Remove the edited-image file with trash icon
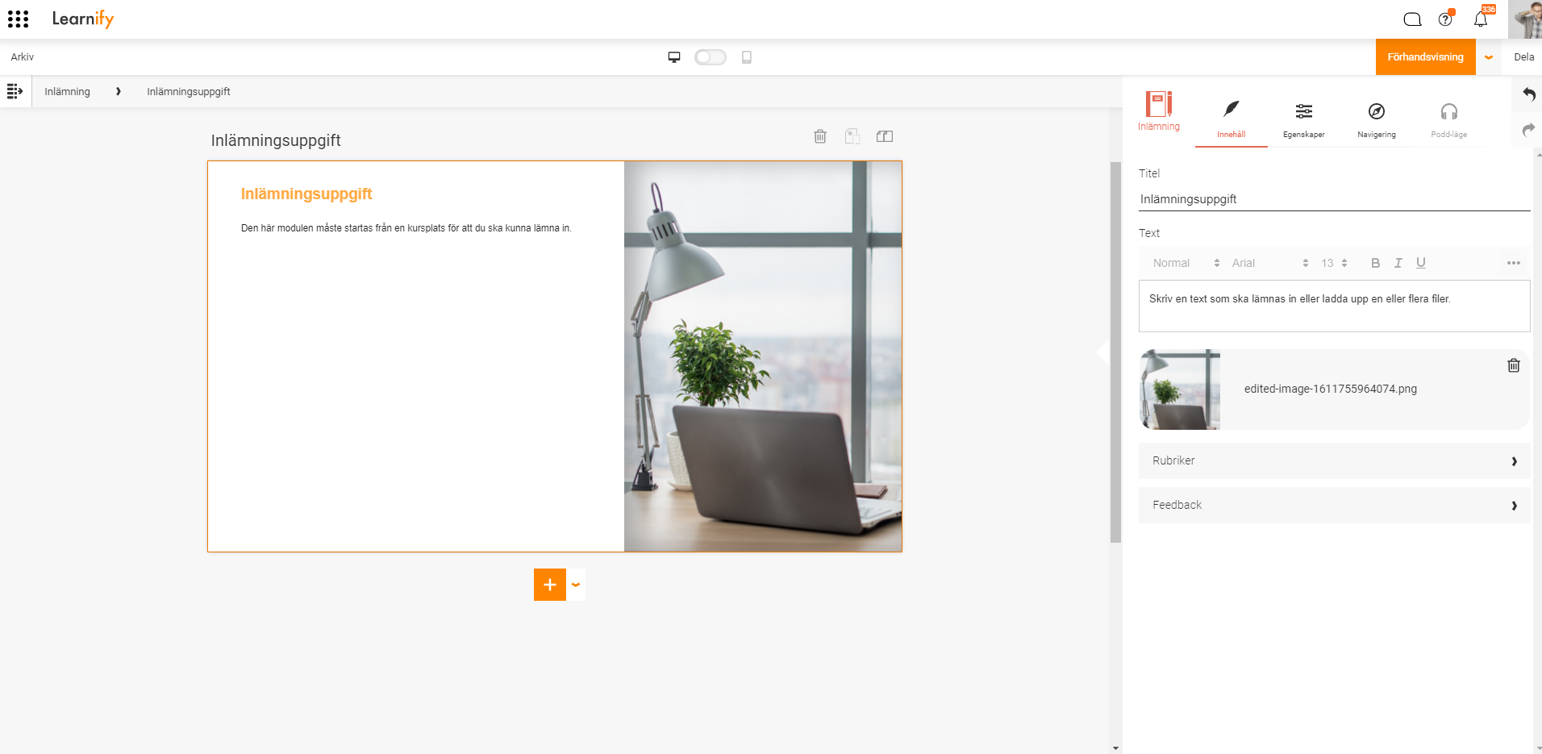The width and height of the screenshot is (1542, 754). pos(1514,365)
